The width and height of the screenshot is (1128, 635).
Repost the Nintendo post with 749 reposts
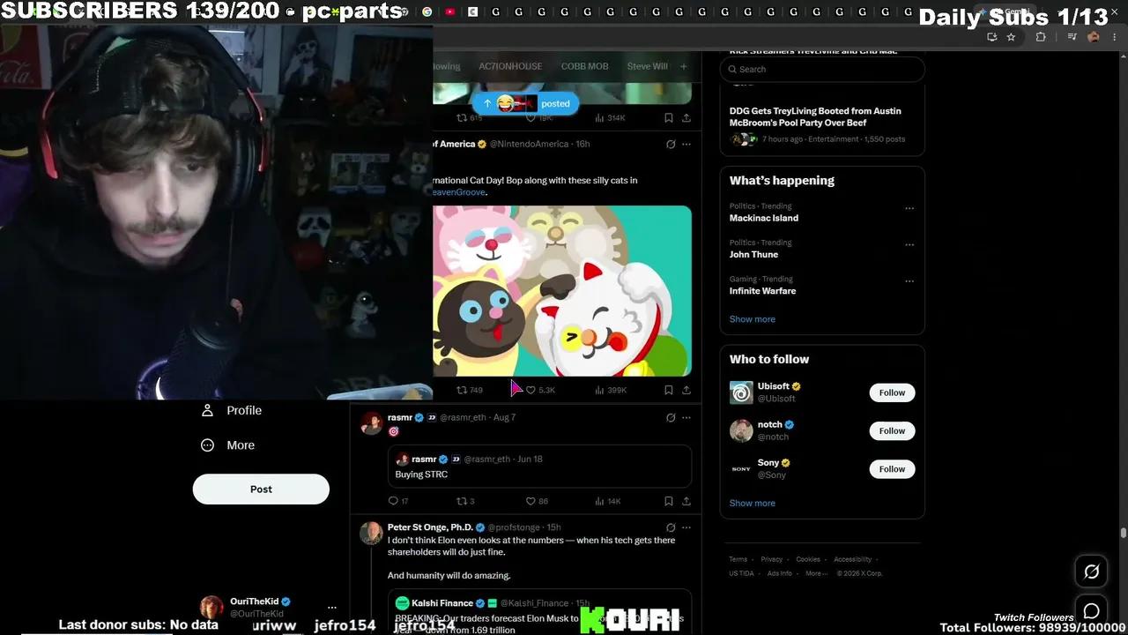[470, 390]
